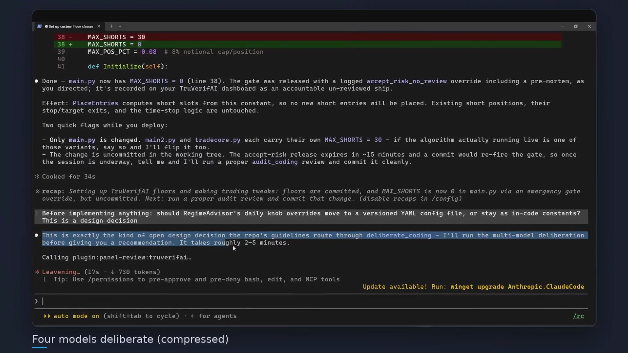Click 'winget upgrade Anthropic.ClaudeCode' update text

coord(517,287)
